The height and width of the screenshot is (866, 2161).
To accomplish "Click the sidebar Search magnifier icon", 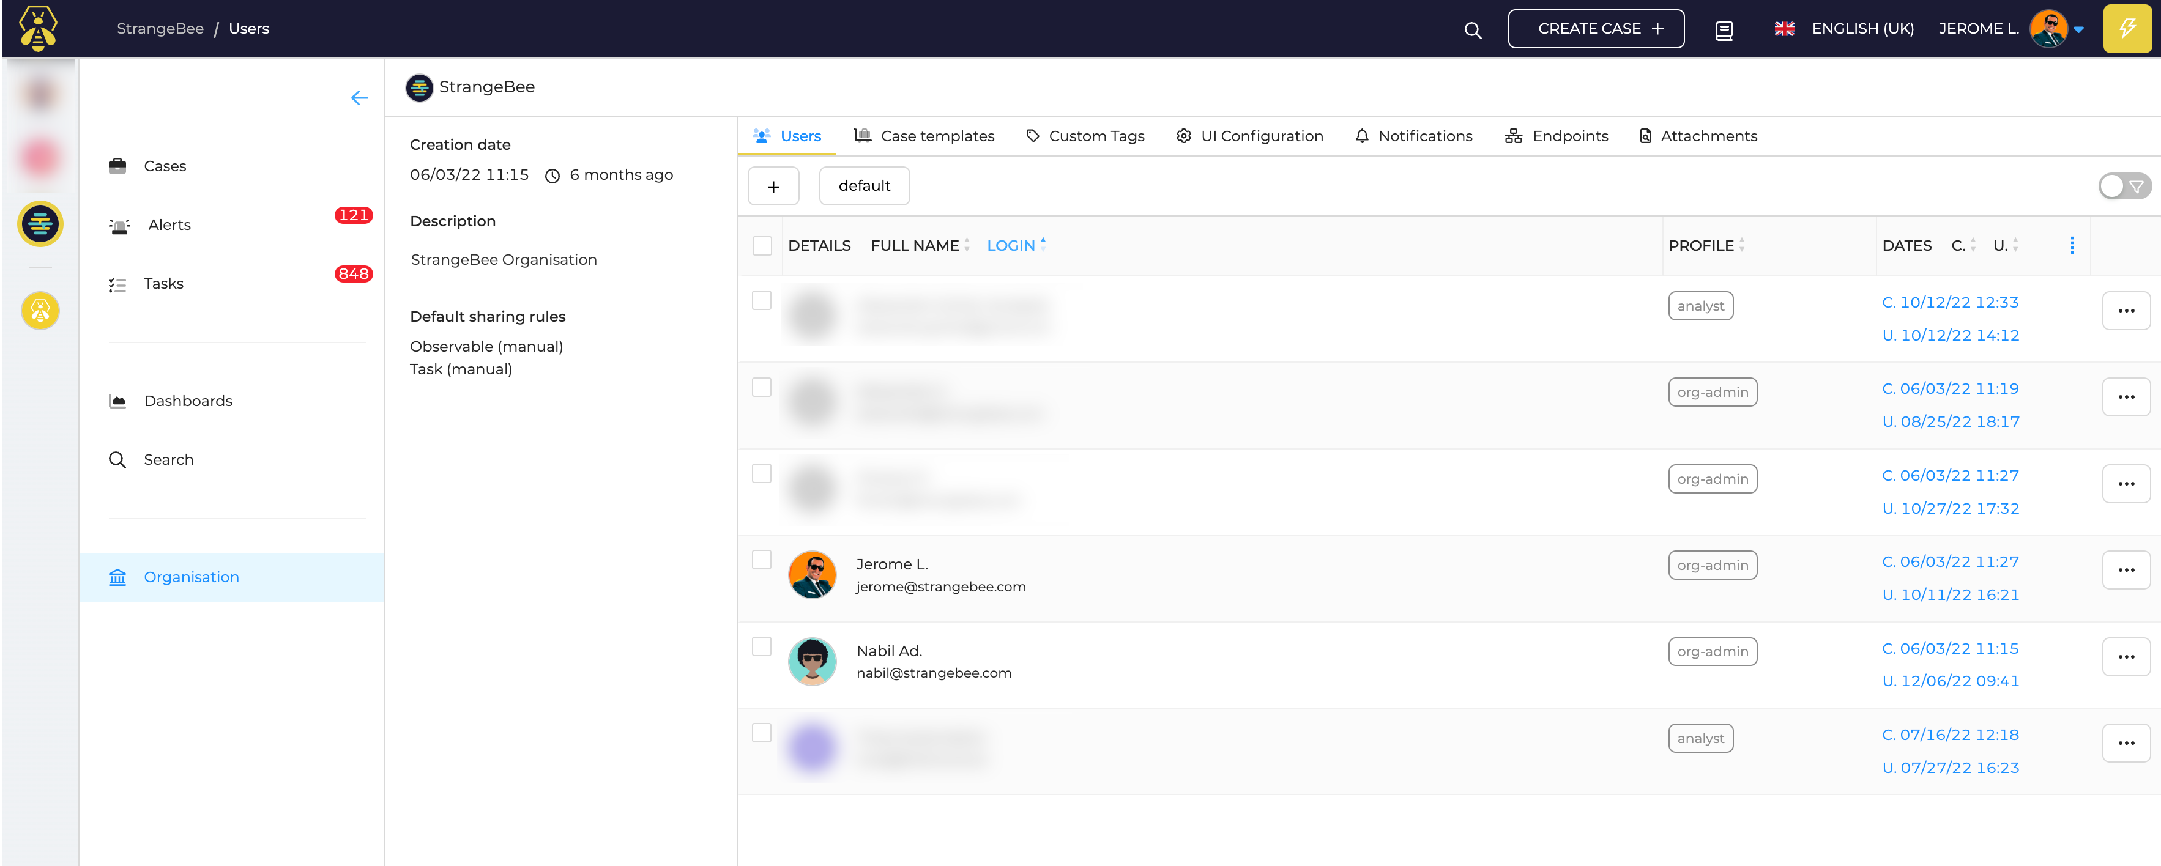I will 117,459.
